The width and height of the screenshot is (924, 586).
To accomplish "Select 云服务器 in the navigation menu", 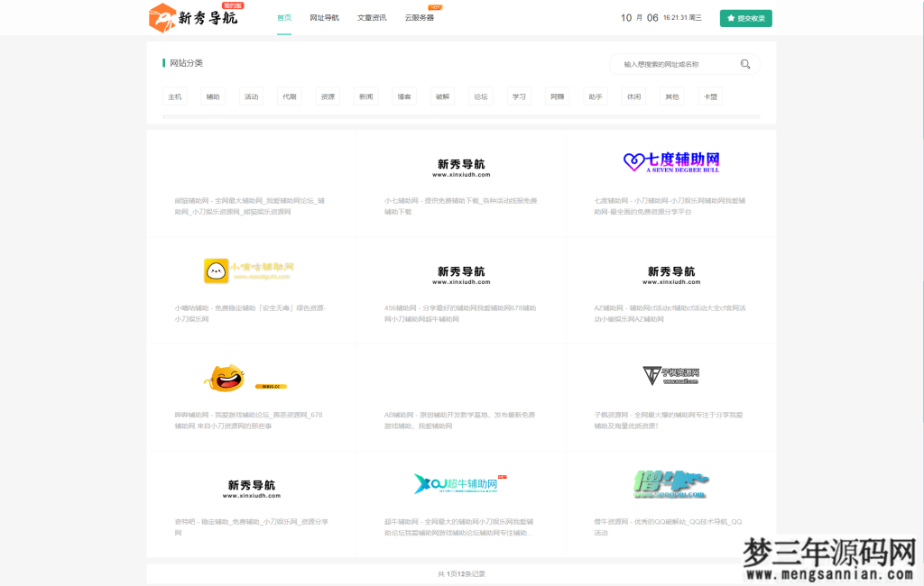I will (x=420, y=17).
